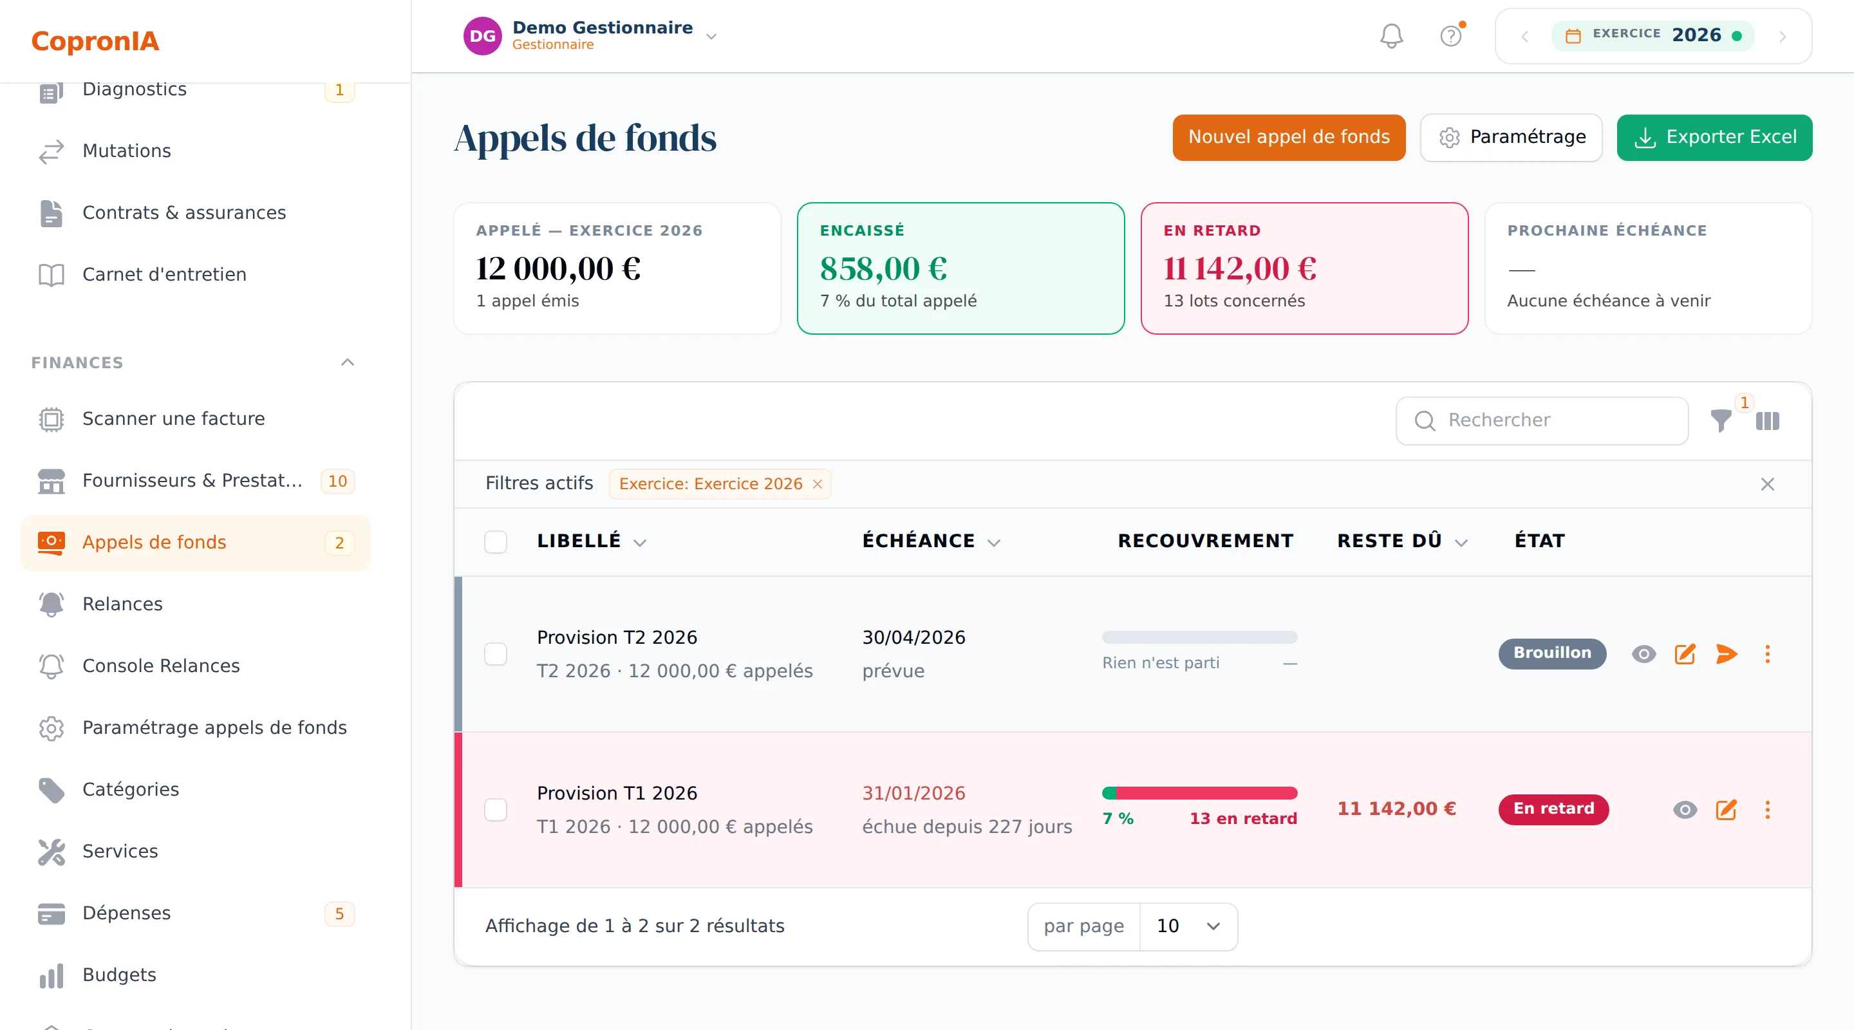Open the per page 10 dropdown
Image resolution: width=1854 pixels, height=1030 pixels.
coord(1188,926)
